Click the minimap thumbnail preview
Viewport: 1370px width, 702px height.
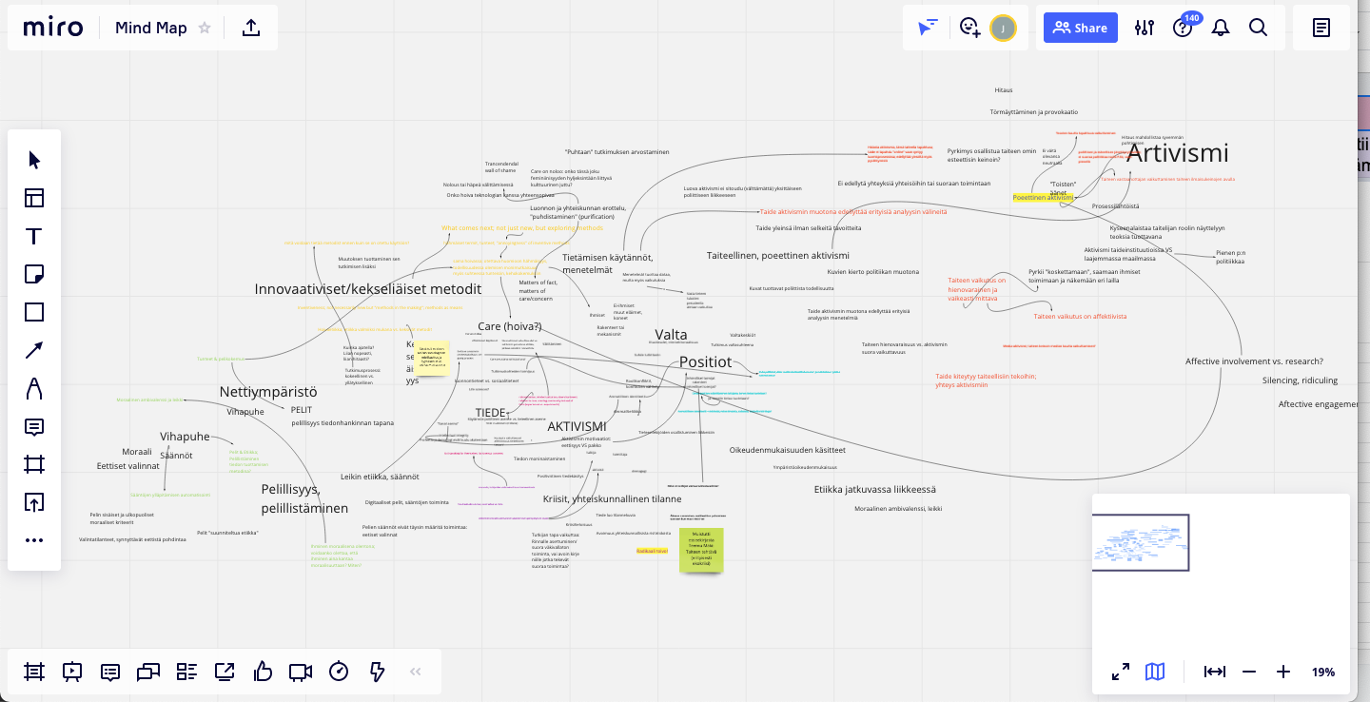coord(1141,543)
